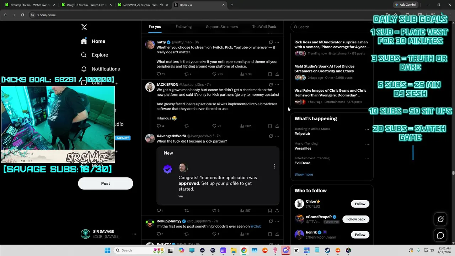455x256 pixels.
Task: Open nutty's profile avatar
Action: tap(150, 44)
